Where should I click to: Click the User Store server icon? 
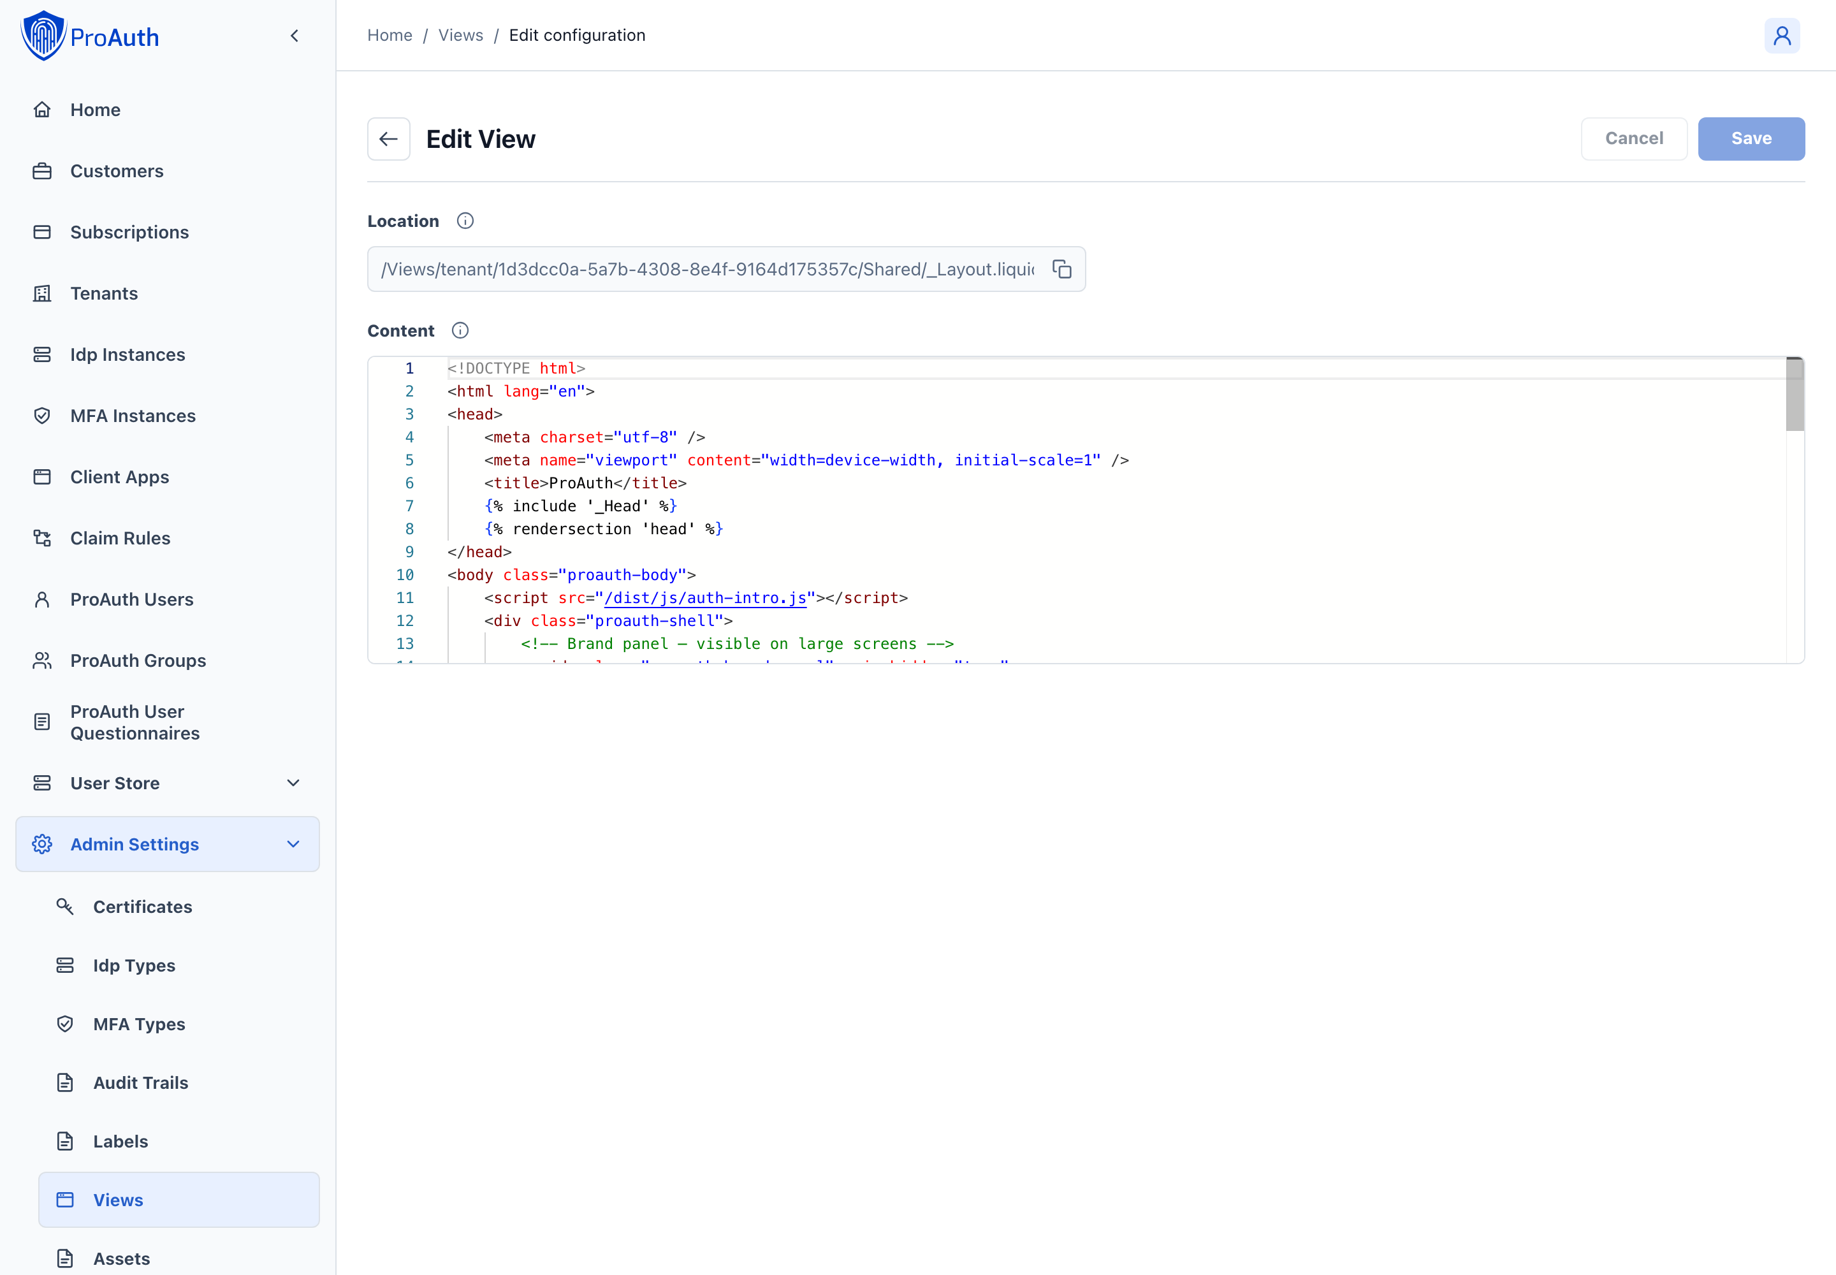[42, 783]
